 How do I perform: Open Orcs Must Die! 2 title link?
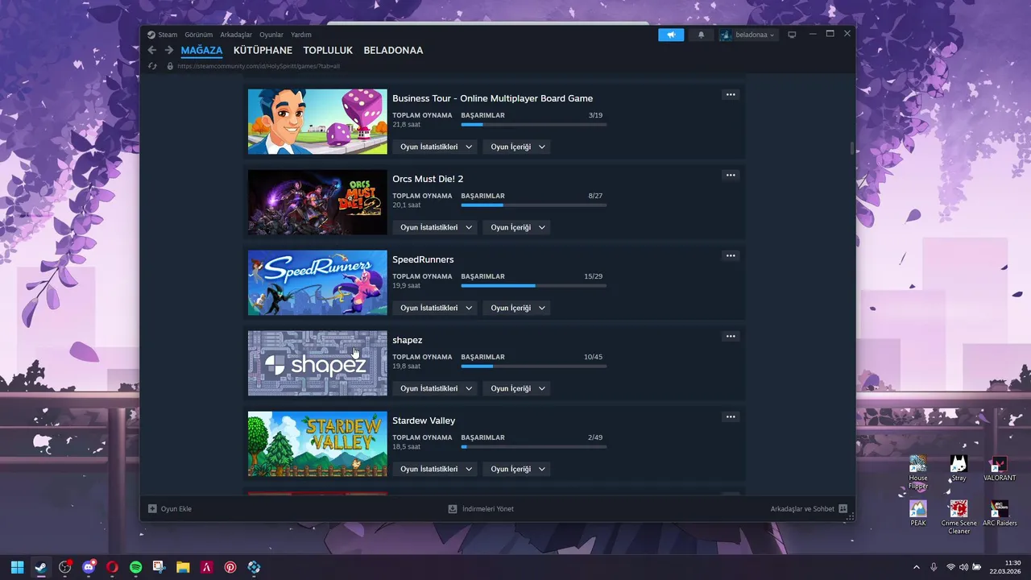pyautogui.click(x=428, y=179)
